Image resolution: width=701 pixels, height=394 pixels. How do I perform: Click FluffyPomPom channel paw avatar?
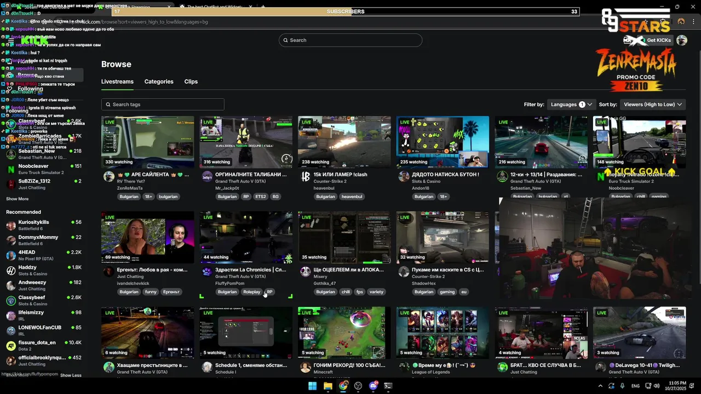click(207, 272)
